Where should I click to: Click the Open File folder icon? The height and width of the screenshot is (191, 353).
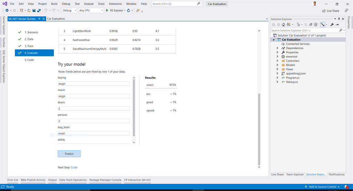[29, 10]
